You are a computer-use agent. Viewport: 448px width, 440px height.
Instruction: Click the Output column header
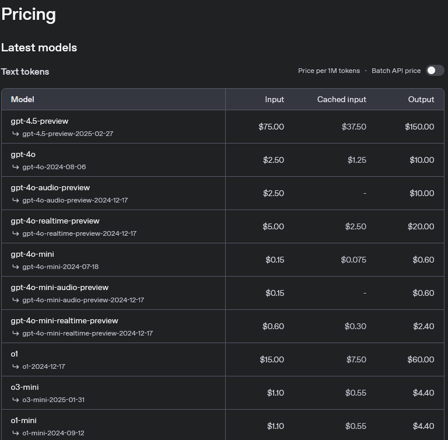point(421,99)
